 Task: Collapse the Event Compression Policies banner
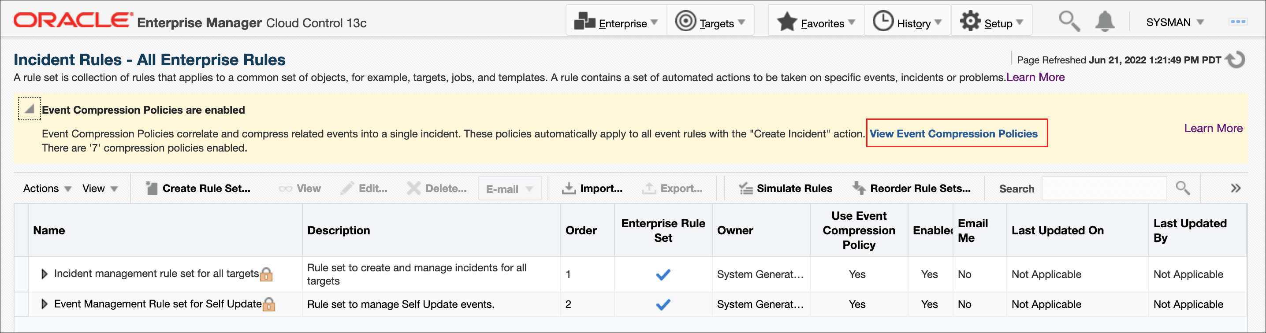pos(30,109)
